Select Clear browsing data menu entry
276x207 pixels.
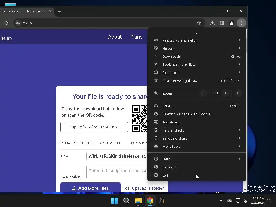pos(197,81)
